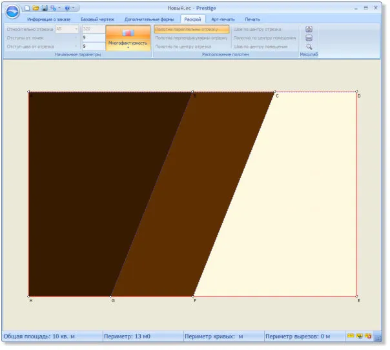Click the blue help question mark icon
This screenshot has width=390, height=350.
pyautogui.click(x=67, y=8)
